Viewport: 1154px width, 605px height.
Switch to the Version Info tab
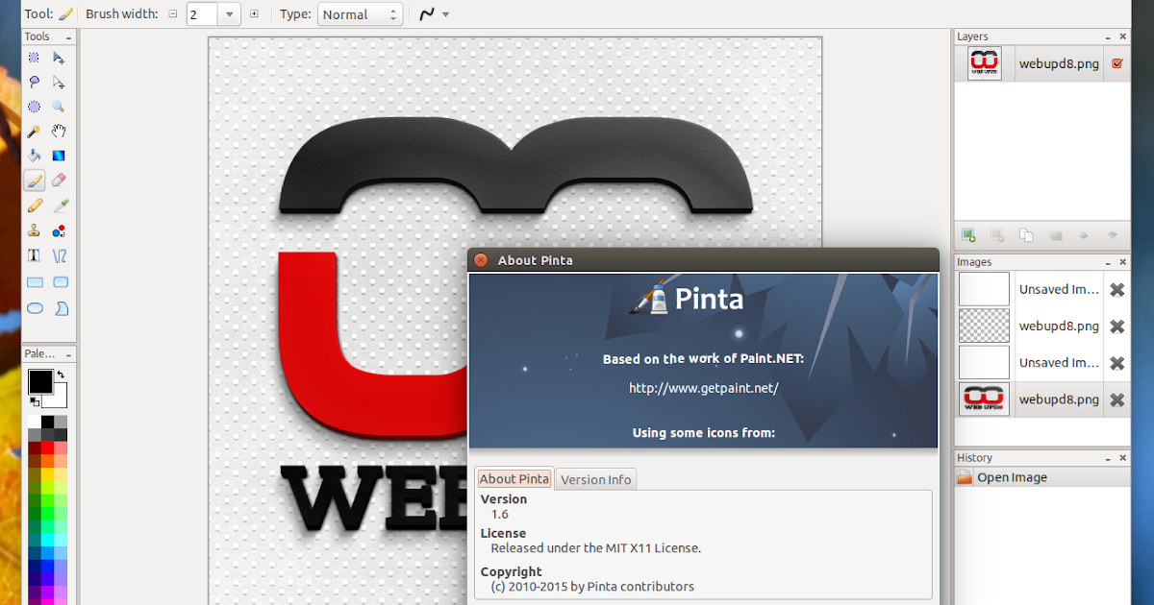click(x=595, y=478)
